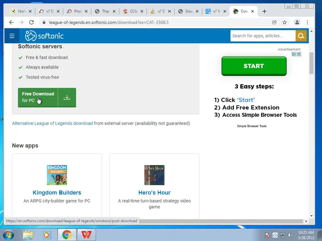Screen dimensions: 322x241
Task: Click the share page icon in address bar
Action: (x=274, y=22)
